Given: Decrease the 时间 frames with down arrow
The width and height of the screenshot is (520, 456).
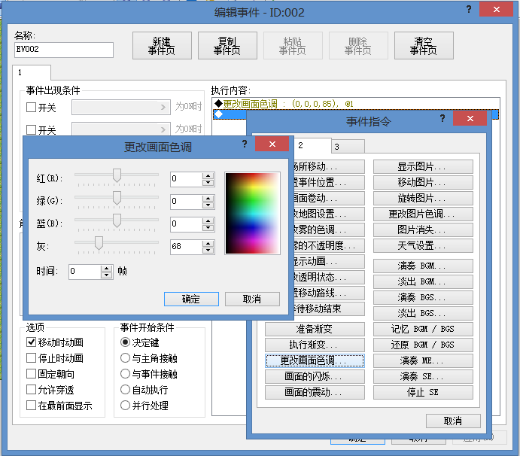Looking at the screenshot, I should [106, 275].
